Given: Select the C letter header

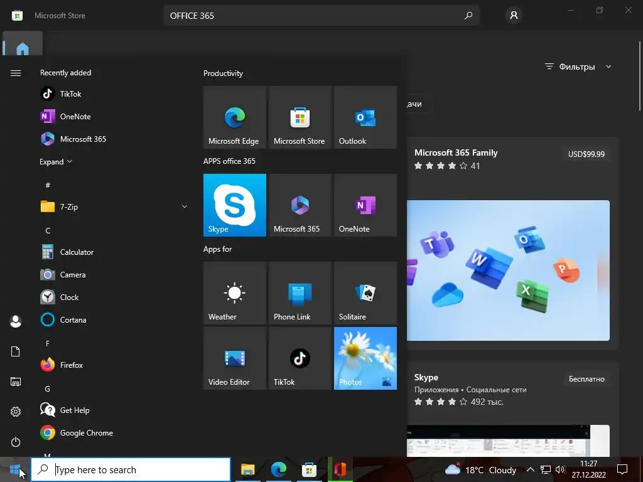Looking at the screenshot, I should pos(48,231).
